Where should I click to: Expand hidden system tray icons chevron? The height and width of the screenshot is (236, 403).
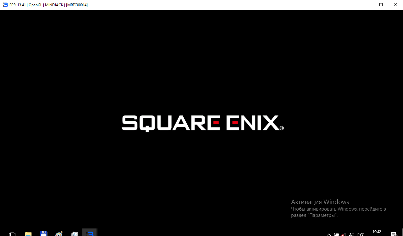coord(329,234)
